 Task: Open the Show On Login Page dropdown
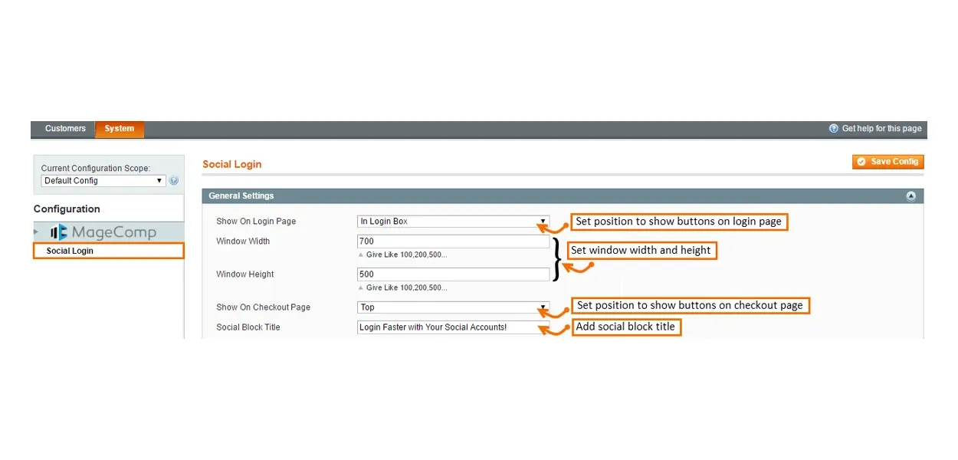pos(453,222)
